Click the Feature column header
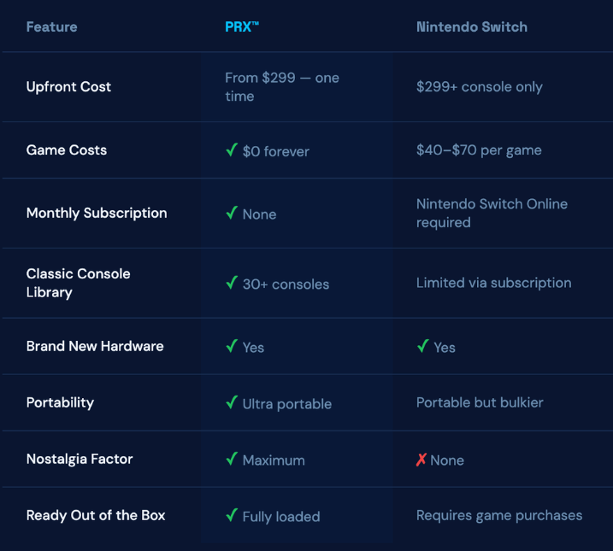Screen dimensions: 613x551 click(51, 26)
